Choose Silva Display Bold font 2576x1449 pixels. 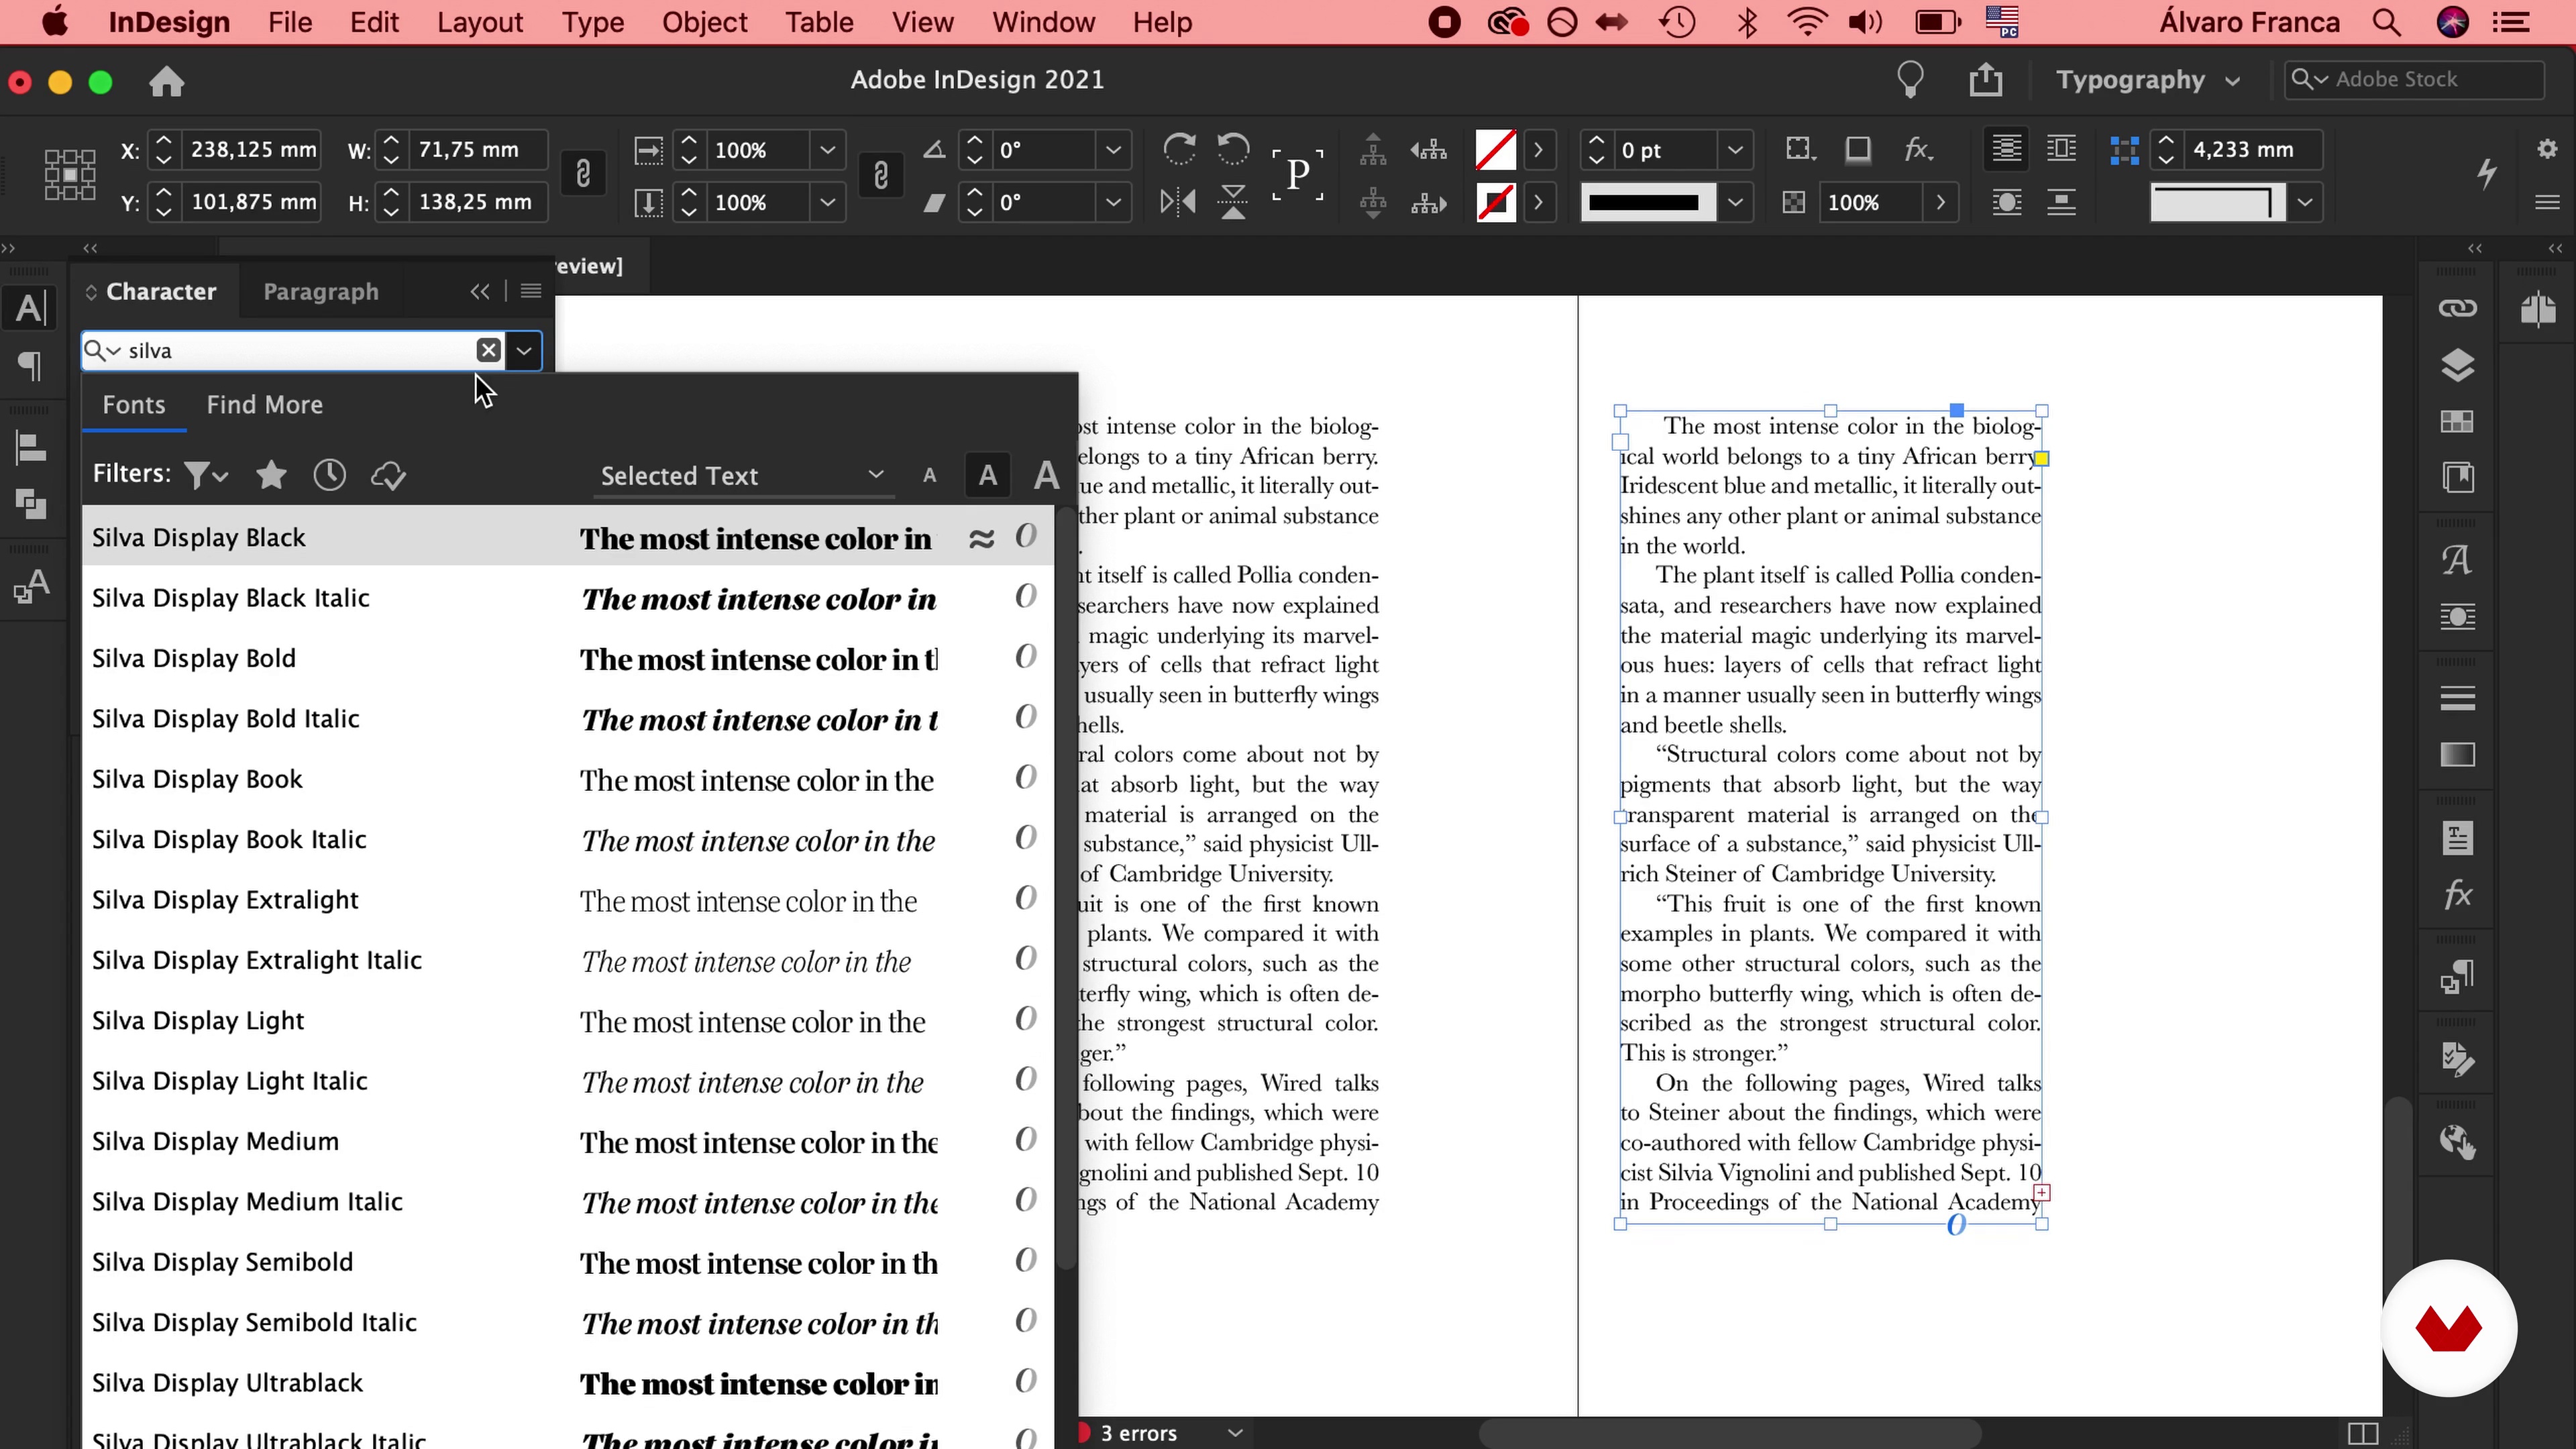(567, 658)
